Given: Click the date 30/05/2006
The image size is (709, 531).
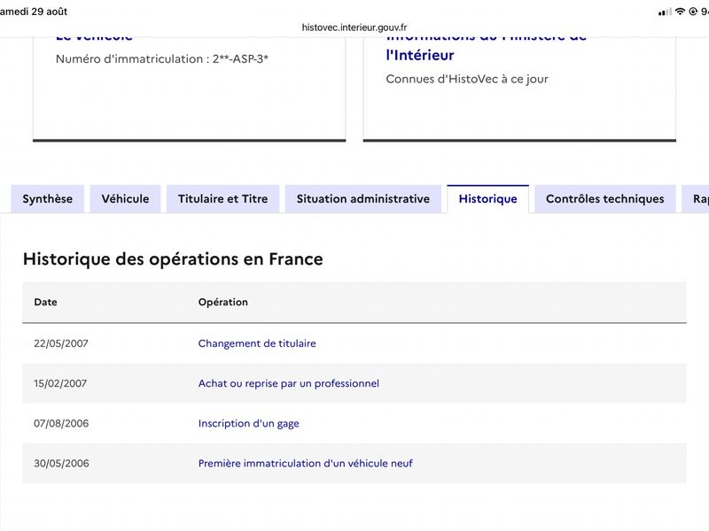Looking at the screenshot, I should 61,463.
